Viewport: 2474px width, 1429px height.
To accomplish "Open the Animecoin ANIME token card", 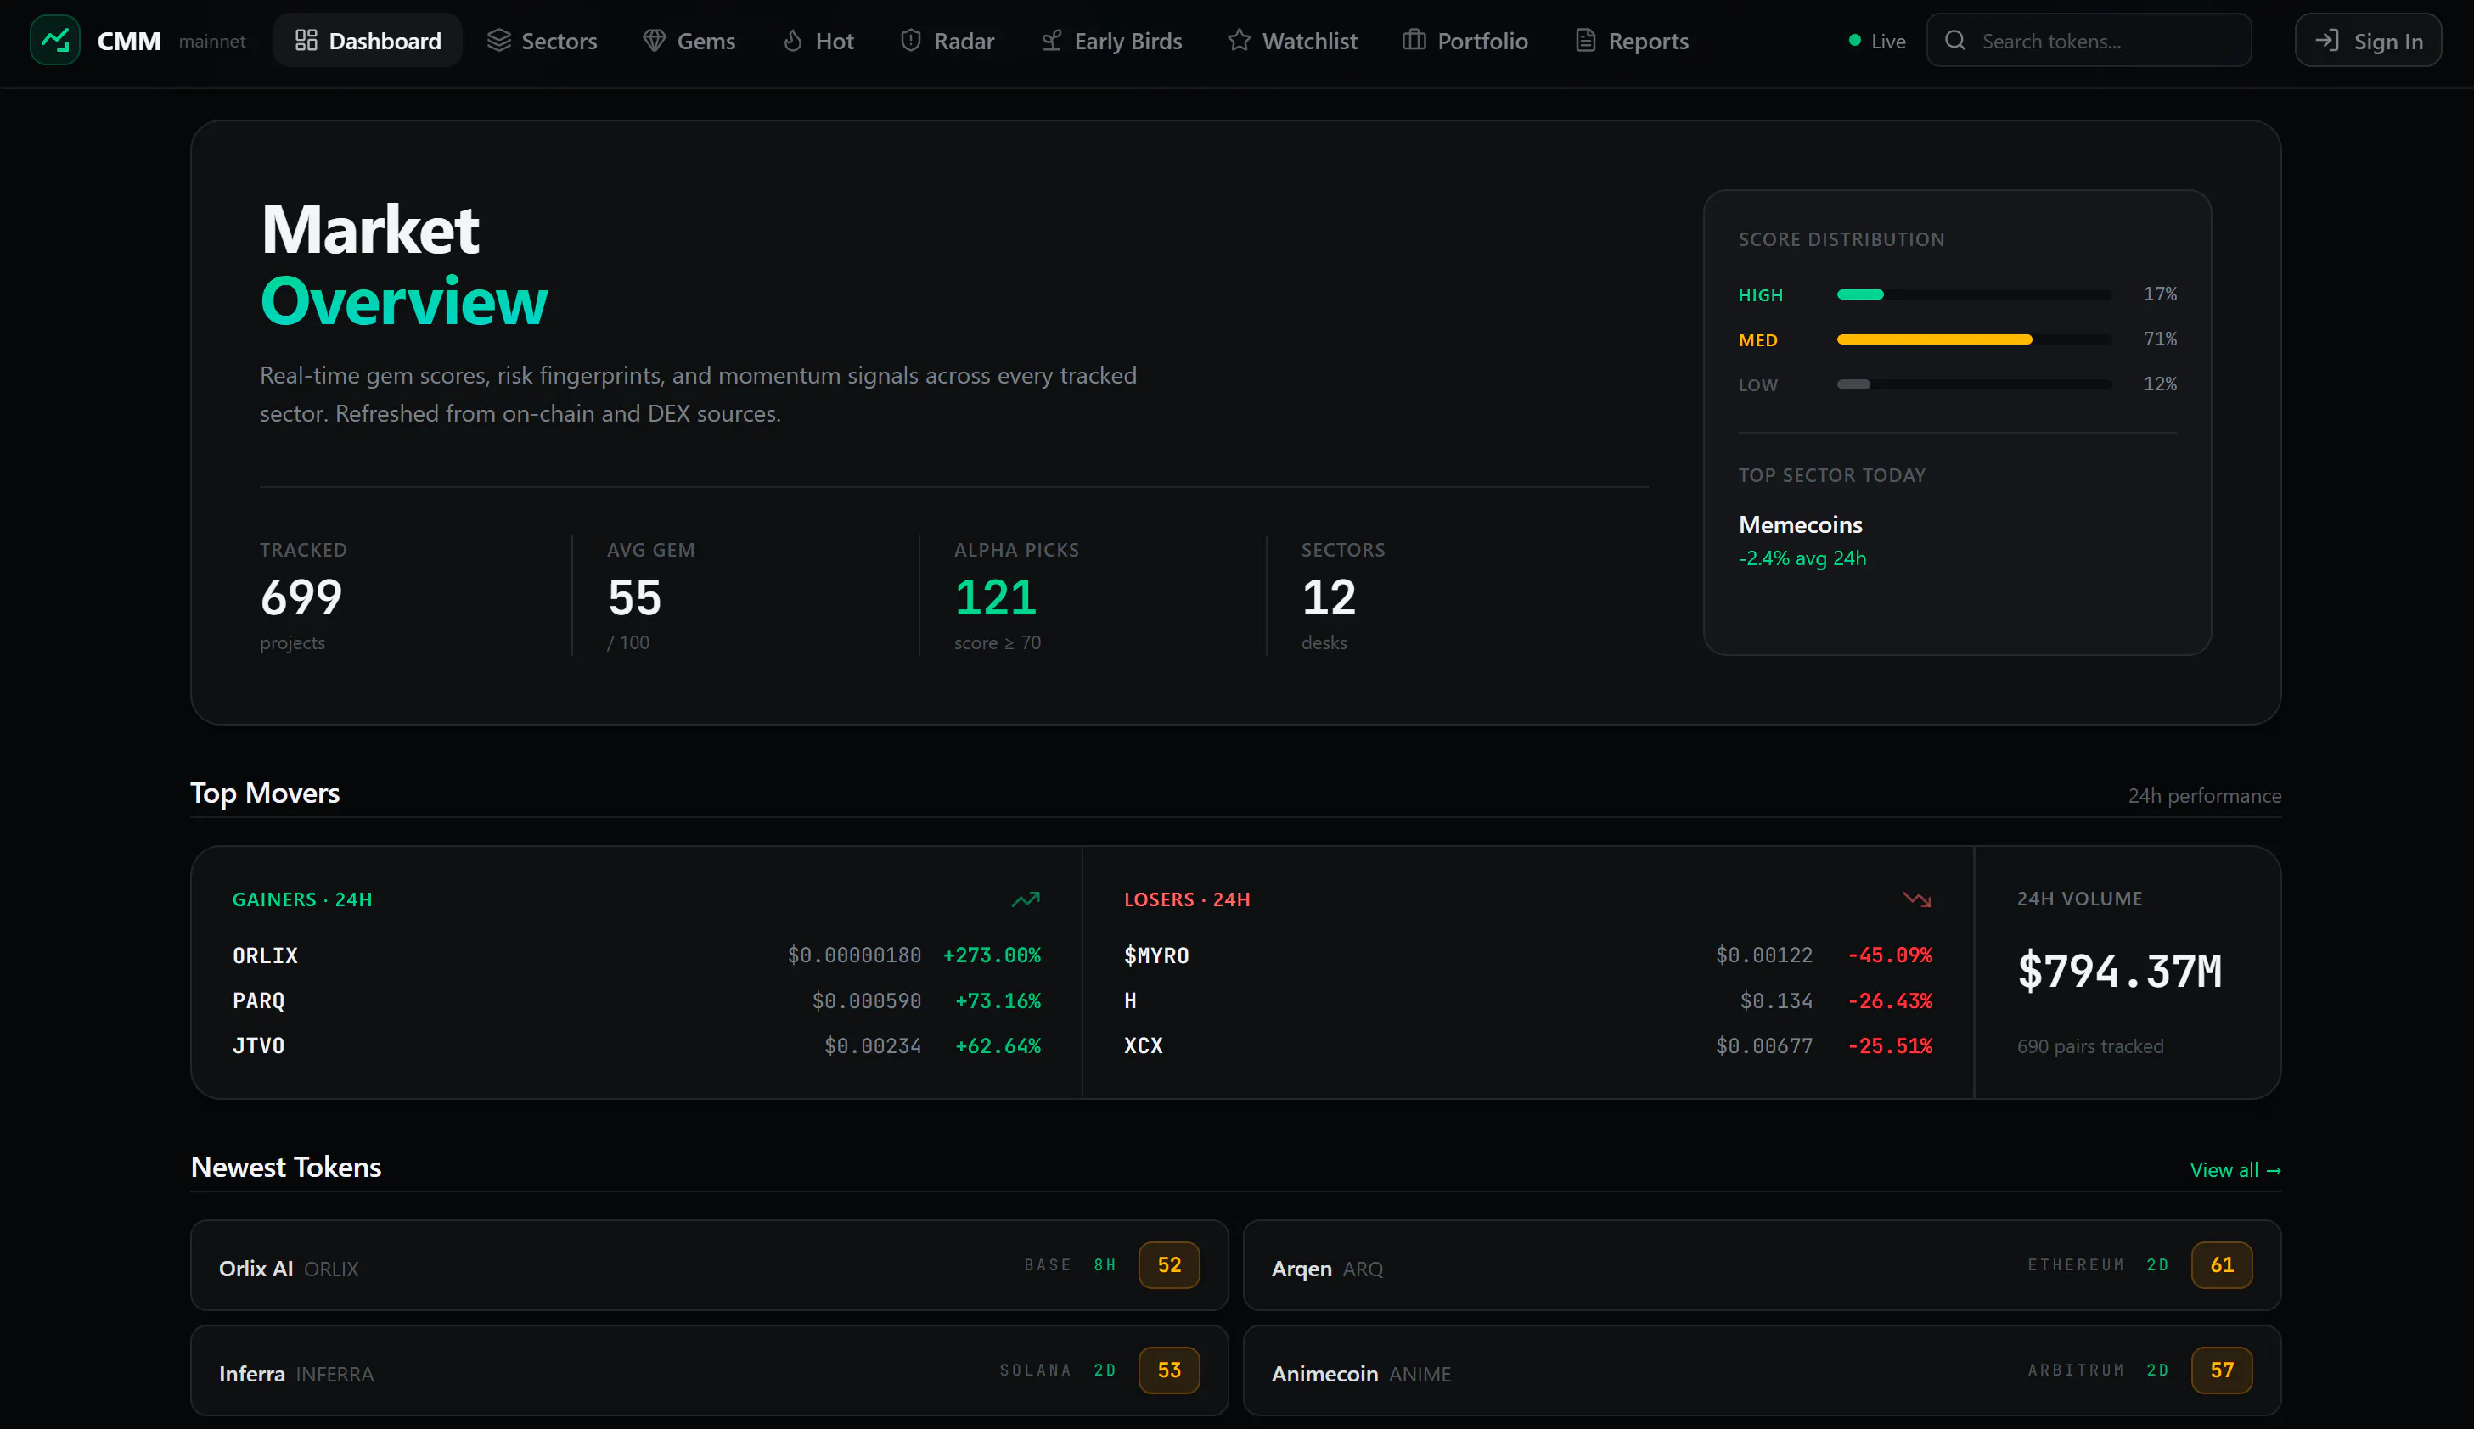I will pyautogui.click(x=1763, y=1370).
